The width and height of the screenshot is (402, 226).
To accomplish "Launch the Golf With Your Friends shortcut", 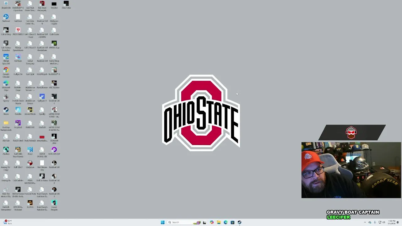I will point(18,151).
